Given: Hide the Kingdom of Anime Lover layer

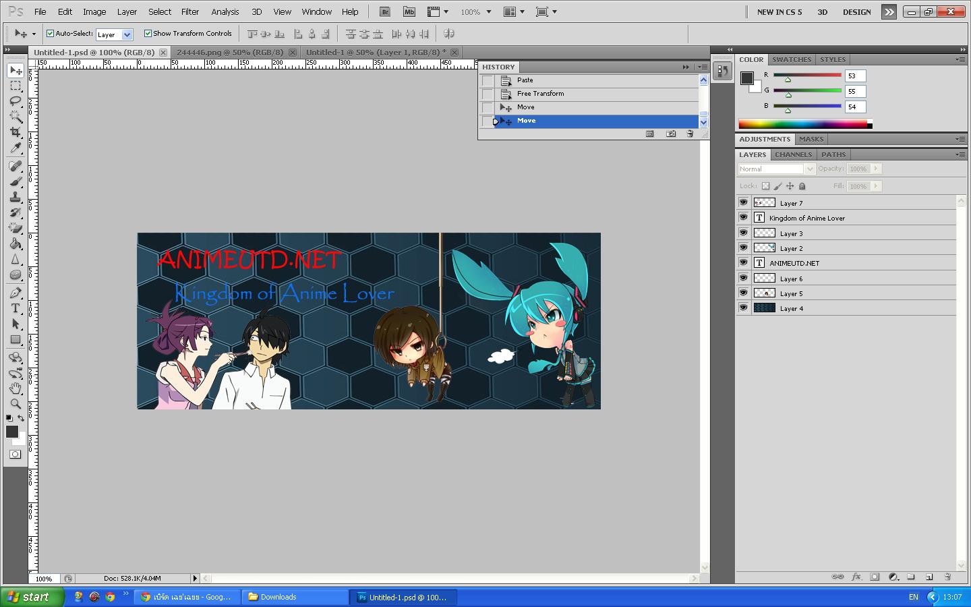Looking at the screenshot, I should (743, 217).
